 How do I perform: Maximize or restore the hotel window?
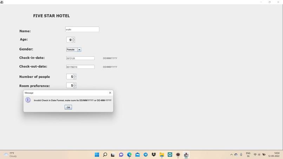(269, 2)
